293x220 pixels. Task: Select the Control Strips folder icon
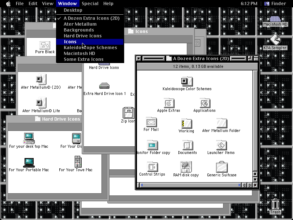click(x=152, y=167)
